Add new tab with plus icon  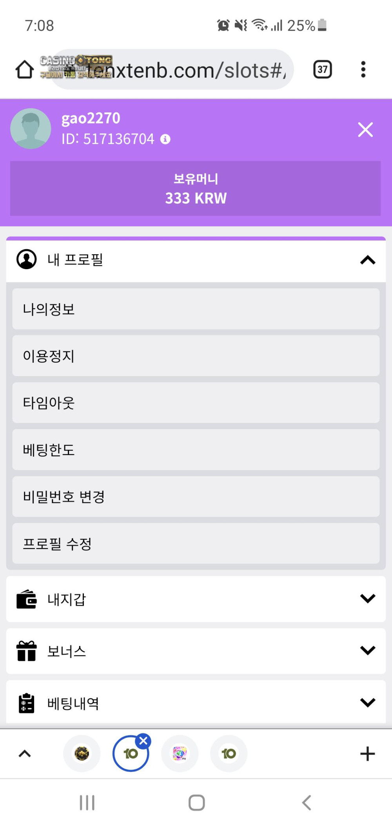tap(367, 754)
